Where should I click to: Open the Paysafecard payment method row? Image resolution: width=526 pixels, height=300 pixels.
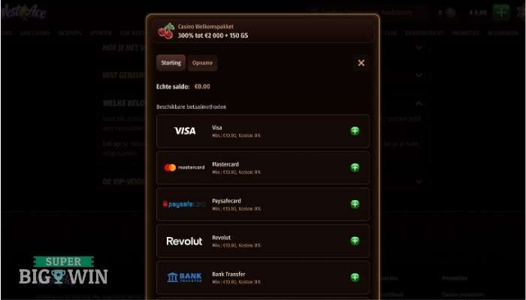(263, 204)
